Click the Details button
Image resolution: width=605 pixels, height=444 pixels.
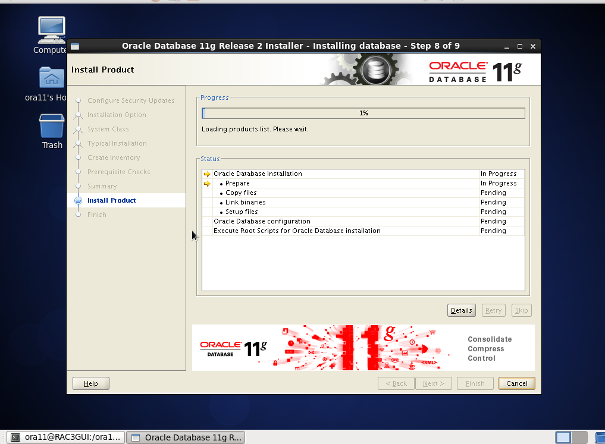[x=462, y=310]
